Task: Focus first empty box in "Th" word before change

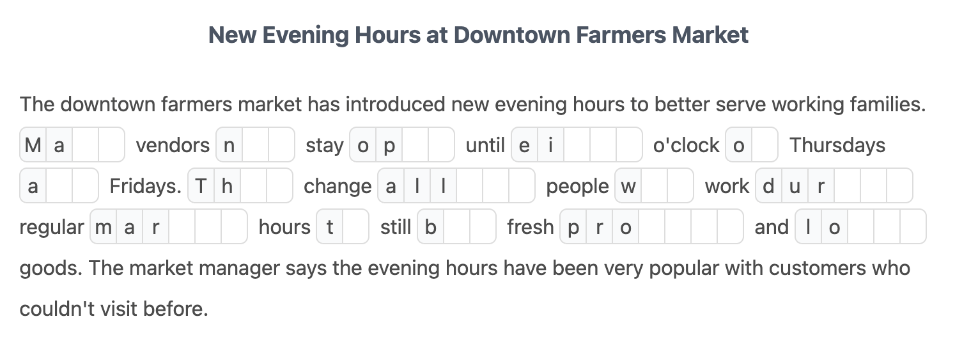Action: [x=253, y=186]
